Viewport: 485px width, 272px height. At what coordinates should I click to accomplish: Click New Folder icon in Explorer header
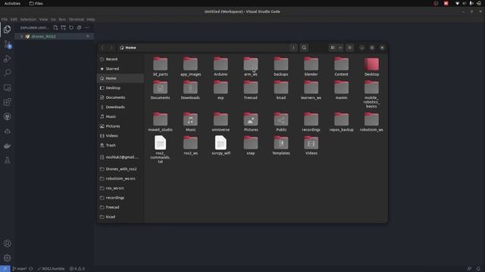63,27
